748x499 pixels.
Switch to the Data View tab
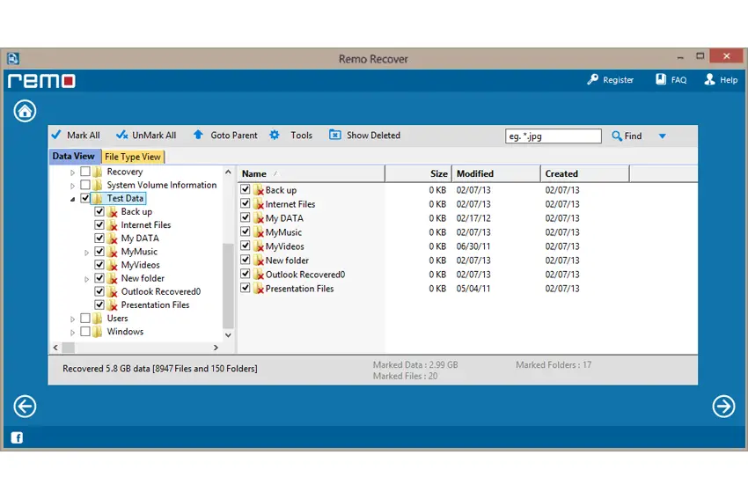click(x=74, y=156)
